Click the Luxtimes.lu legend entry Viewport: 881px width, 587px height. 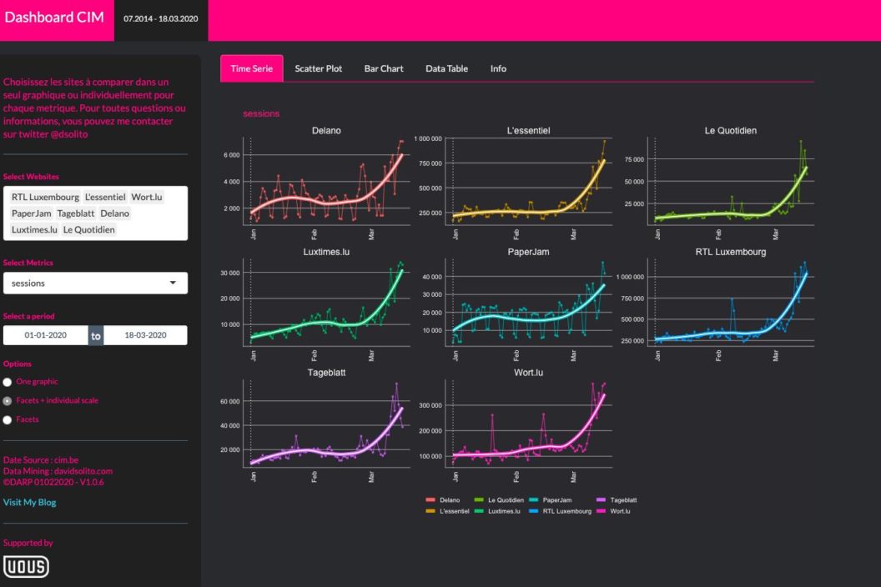point(505,510)
